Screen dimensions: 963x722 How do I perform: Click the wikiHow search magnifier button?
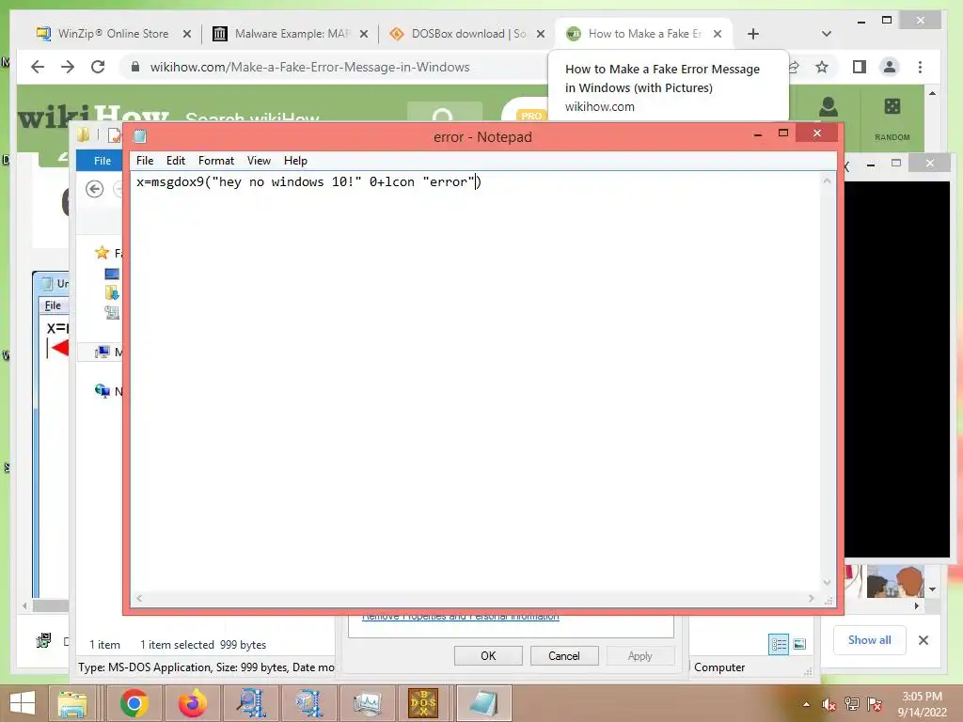pos(443,113)
